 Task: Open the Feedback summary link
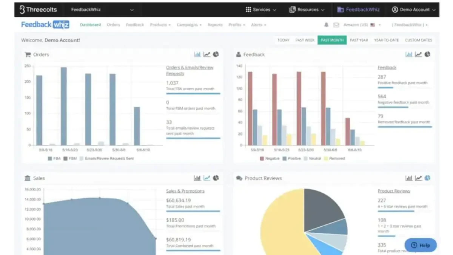click(x=387, y=68)
